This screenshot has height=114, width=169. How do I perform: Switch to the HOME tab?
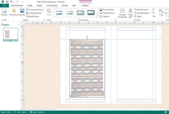click(30, 5)
